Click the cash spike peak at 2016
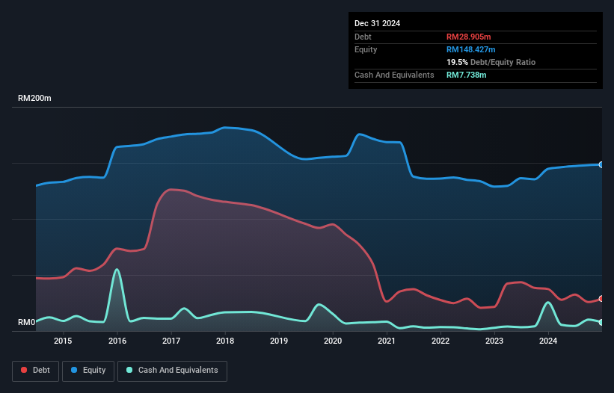The width and height of the screenshot is (614, 393). 117,270
